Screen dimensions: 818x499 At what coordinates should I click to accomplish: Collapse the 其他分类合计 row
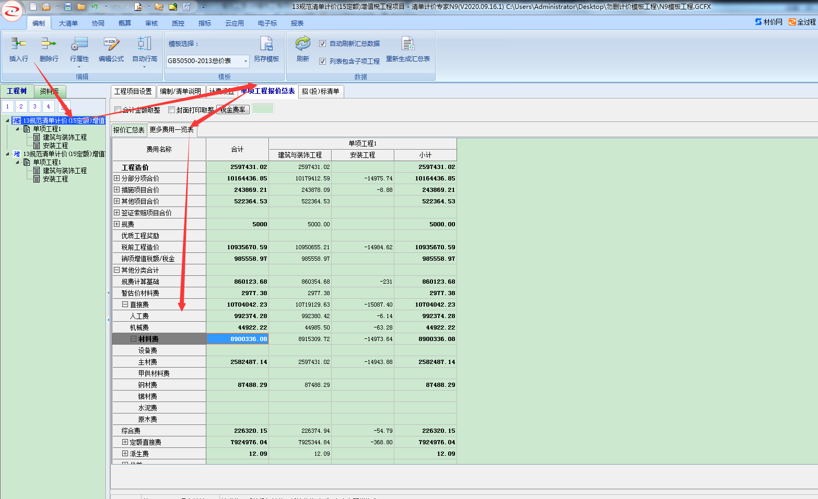pyautogui.click(x=117, y=270)
